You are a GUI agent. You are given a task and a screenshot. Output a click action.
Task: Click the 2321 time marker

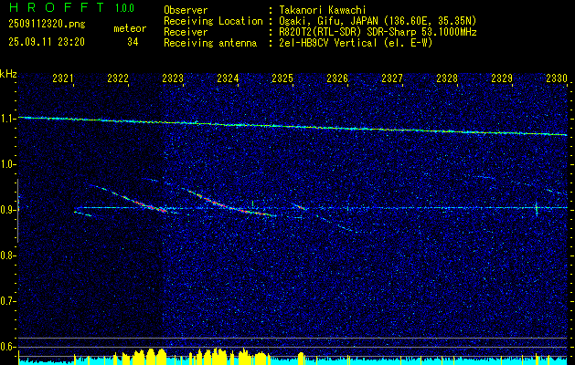[x=63, y=78]
